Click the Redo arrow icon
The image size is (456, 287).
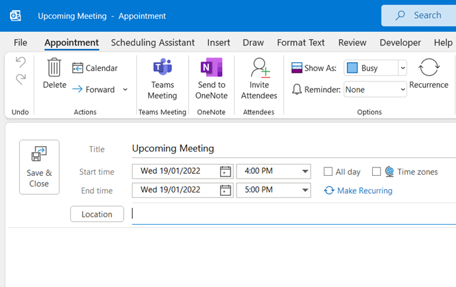click(x=20, y=79)
